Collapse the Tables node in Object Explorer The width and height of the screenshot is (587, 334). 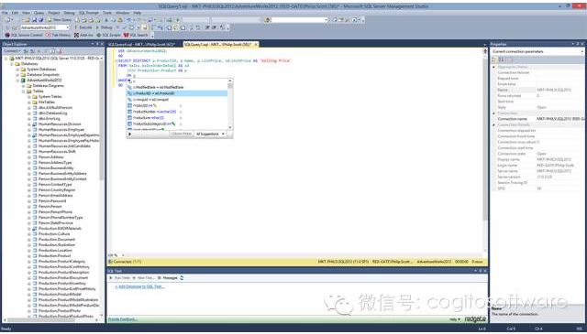pos(23,92)
